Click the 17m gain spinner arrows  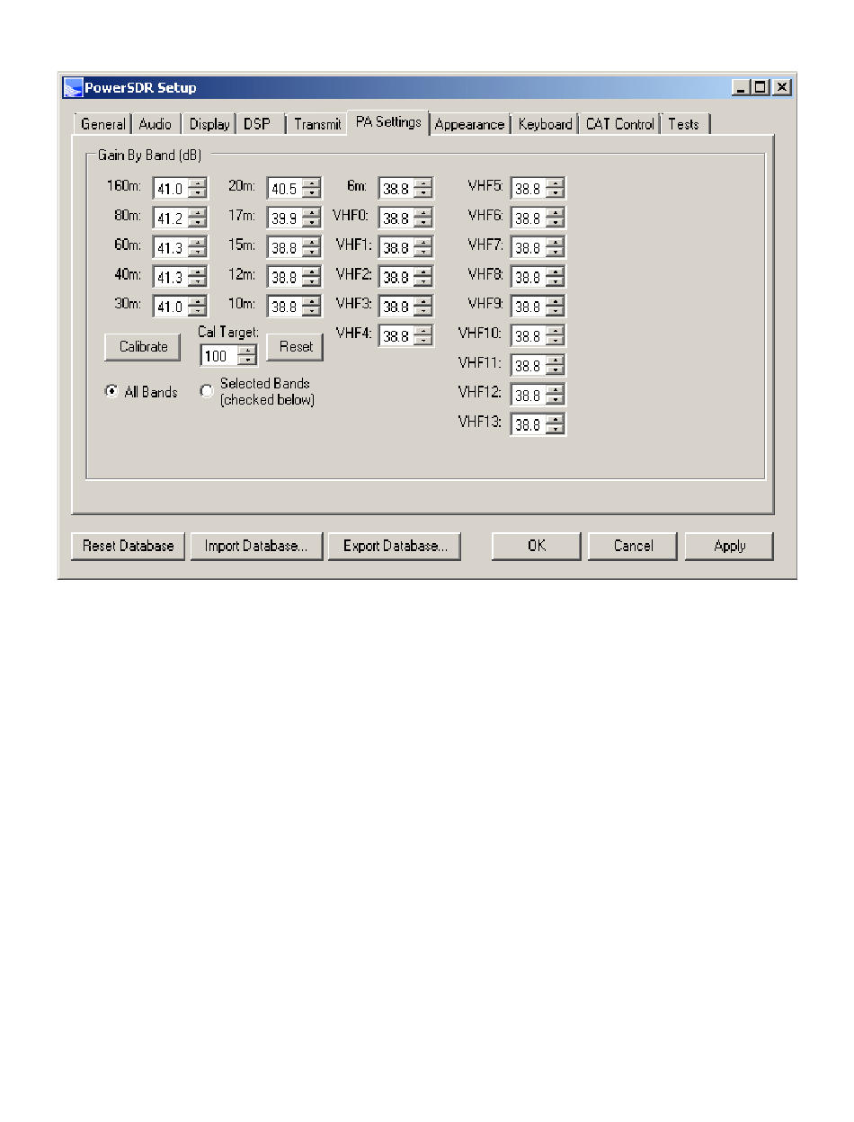tap(311, 218)
